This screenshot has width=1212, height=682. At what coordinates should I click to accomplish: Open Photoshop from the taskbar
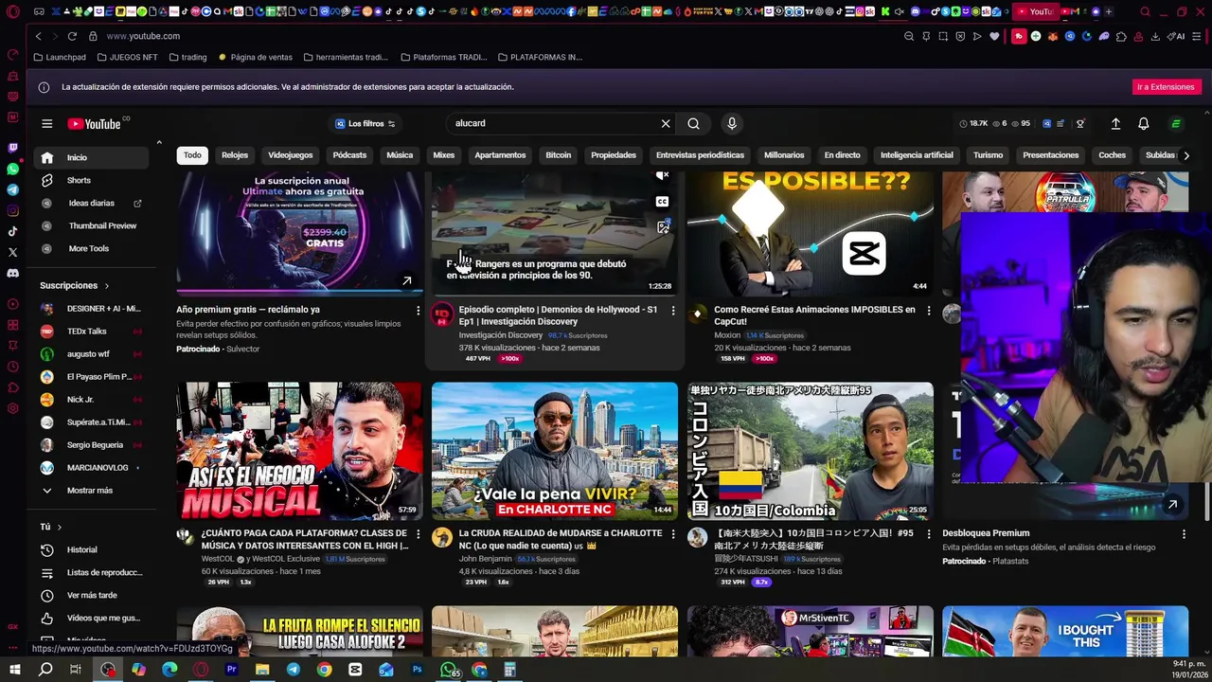(417, 670)
